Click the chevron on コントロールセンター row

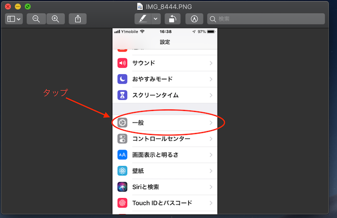click(211, 139)
